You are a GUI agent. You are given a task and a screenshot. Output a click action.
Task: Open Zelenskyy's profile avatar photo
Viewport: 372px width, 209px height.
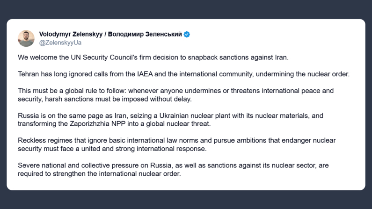[26, 38]
